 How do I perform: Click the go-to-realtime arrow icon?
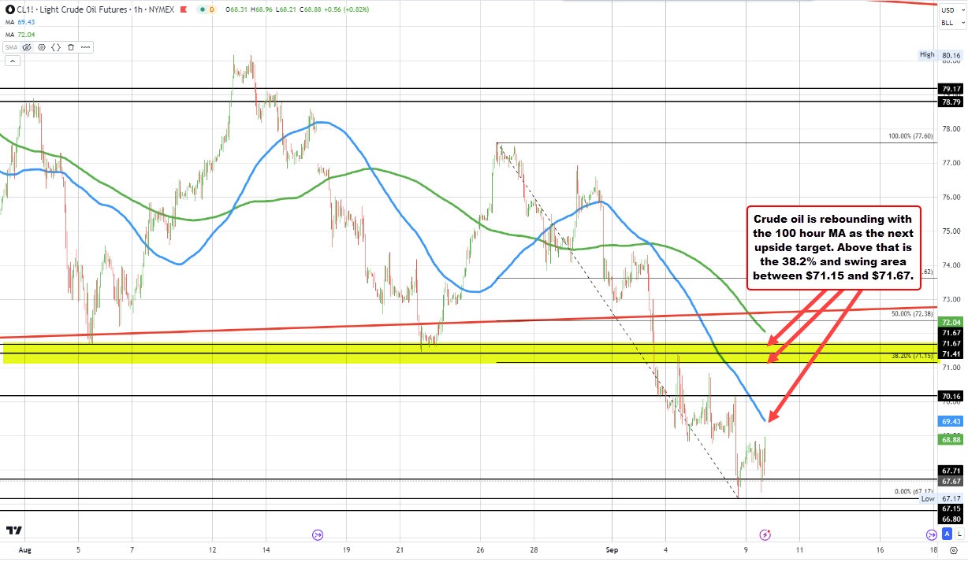932,534
